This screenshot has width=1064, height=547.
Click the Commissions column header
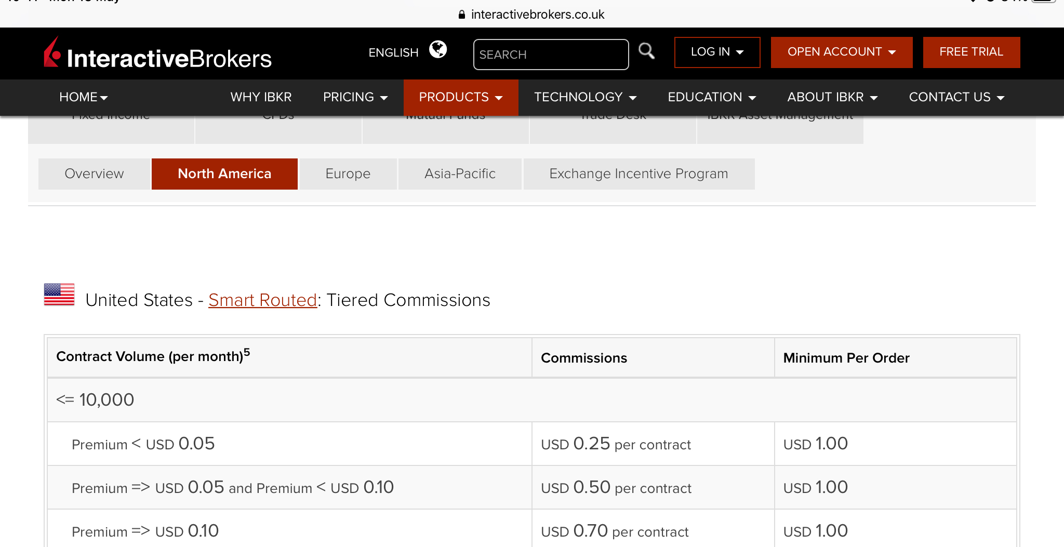click(x=653, y=357)
